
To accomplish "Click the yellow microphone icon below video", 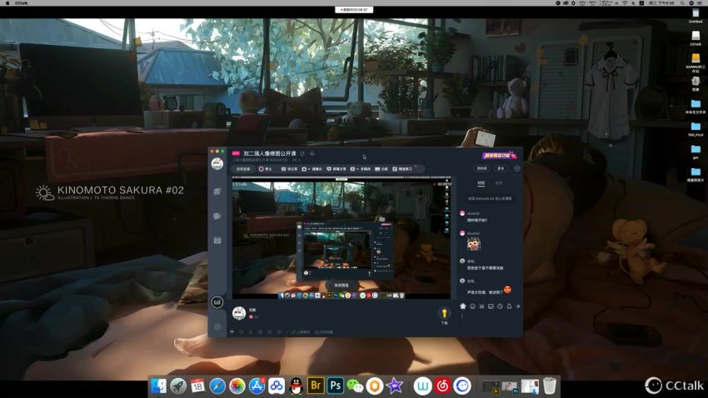I will (x=444, y=313).
